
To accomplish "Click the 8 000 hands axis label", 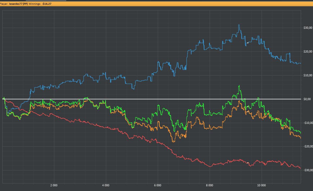I will [209, 185].
